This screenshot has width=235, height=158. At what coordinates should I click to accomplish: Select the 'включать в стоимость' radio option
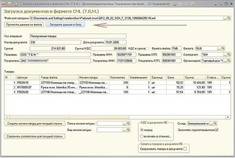coord(142,136)
